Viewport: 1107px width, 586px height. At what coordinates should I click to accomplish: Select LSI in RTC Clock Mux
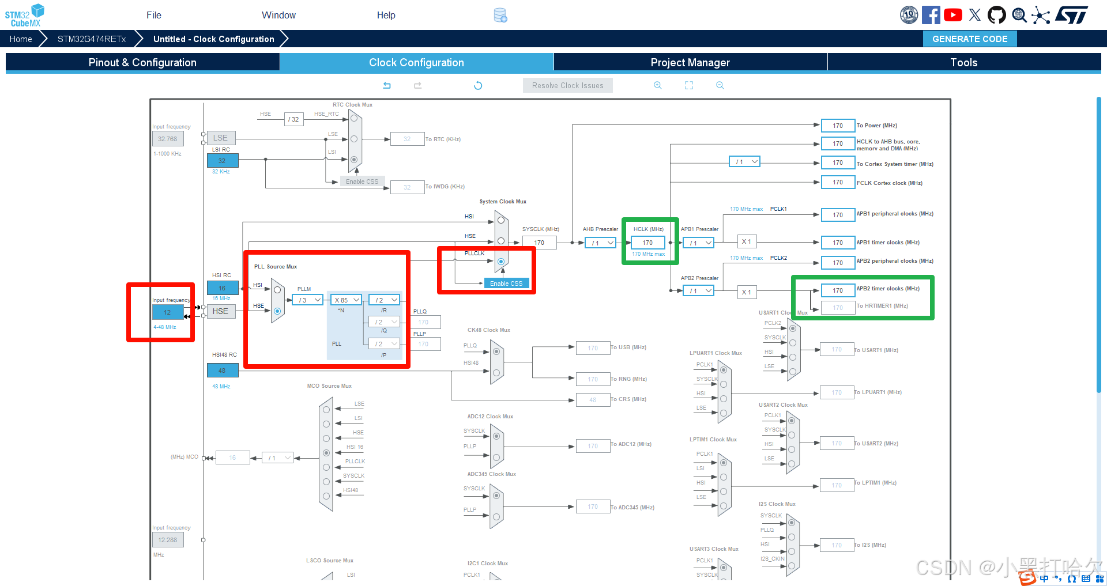[x=354, y=159]
